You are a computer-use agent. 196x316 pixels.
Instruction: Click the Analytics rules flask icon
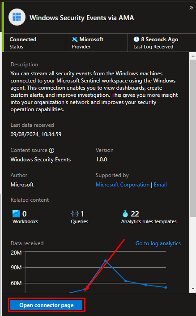click(x=125, y=214)
